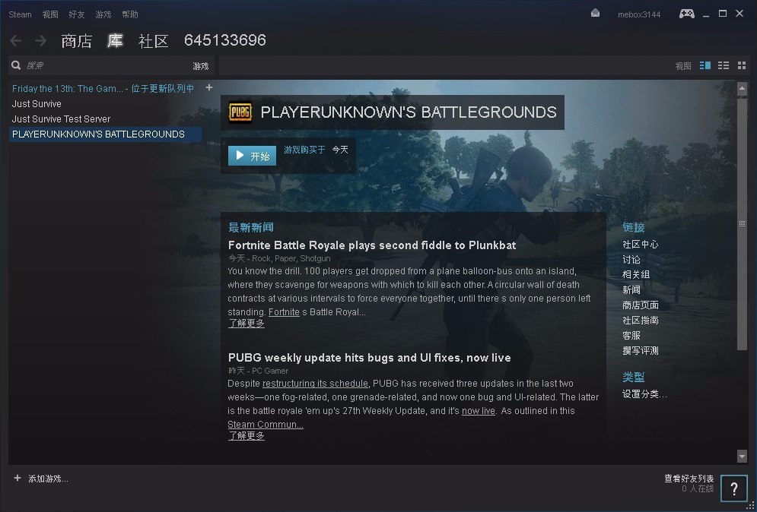Click the vertical scrollbar thumb
Viewport: 757px width, 512px height.
tap(742, 223)
